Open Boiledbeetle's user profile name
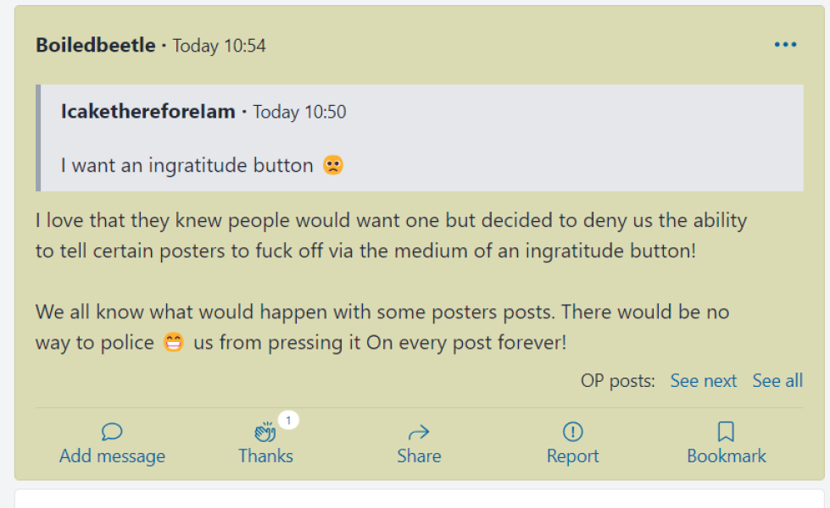 96,45
